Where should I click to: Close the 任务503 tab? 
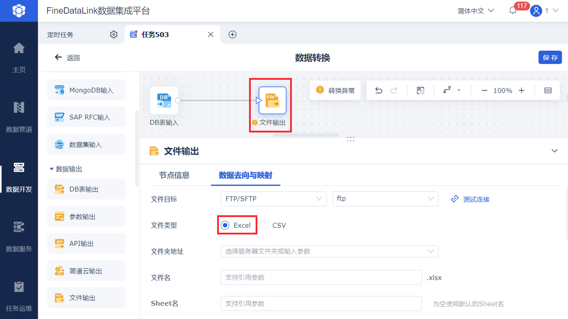(211, 34)
